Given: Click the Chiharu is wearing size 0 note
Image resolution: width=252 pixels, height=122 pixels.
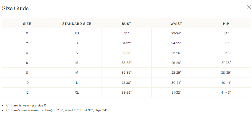Looking at the screenshot, I should pyautogui.click(x=26, y=105).
